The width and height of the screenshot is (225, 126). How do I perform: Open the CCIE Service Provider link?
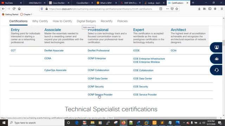[x=145, y=94]
